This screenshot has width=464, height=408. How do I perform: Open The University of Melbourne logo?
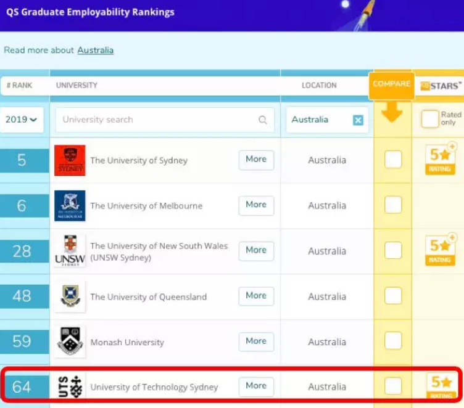(70, 206)
